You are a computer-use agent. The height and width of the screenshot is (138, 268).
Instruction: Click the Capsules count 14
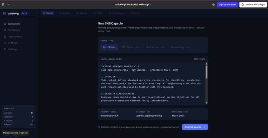[32, 113]
